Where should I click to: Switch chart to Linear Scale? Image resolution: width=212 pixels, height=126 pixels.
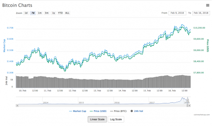tap(97, 119)
